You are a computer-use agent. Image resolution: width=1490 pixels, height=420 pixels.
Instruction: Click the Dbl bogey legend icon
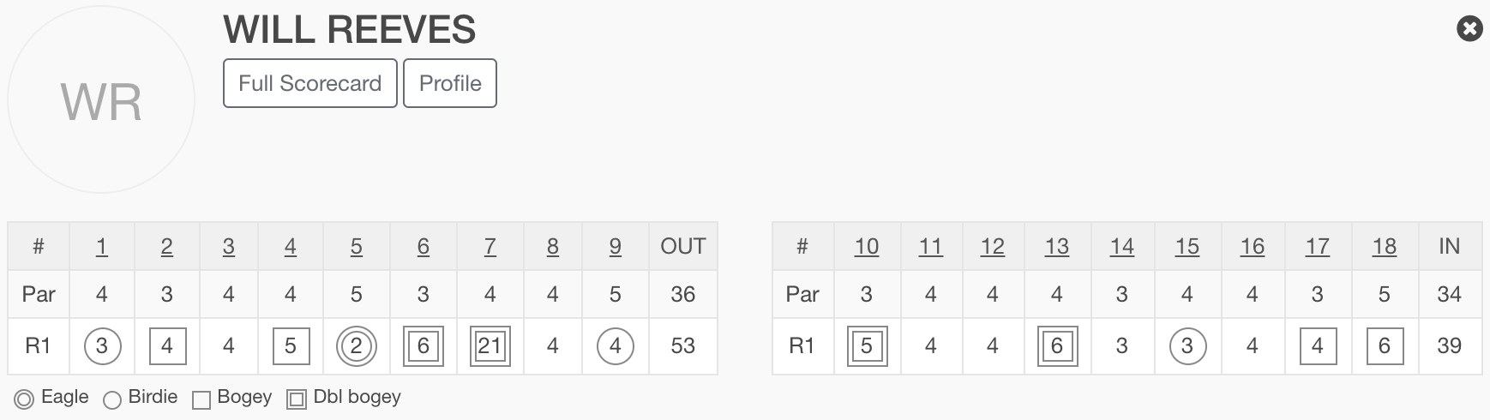[297, 399]
